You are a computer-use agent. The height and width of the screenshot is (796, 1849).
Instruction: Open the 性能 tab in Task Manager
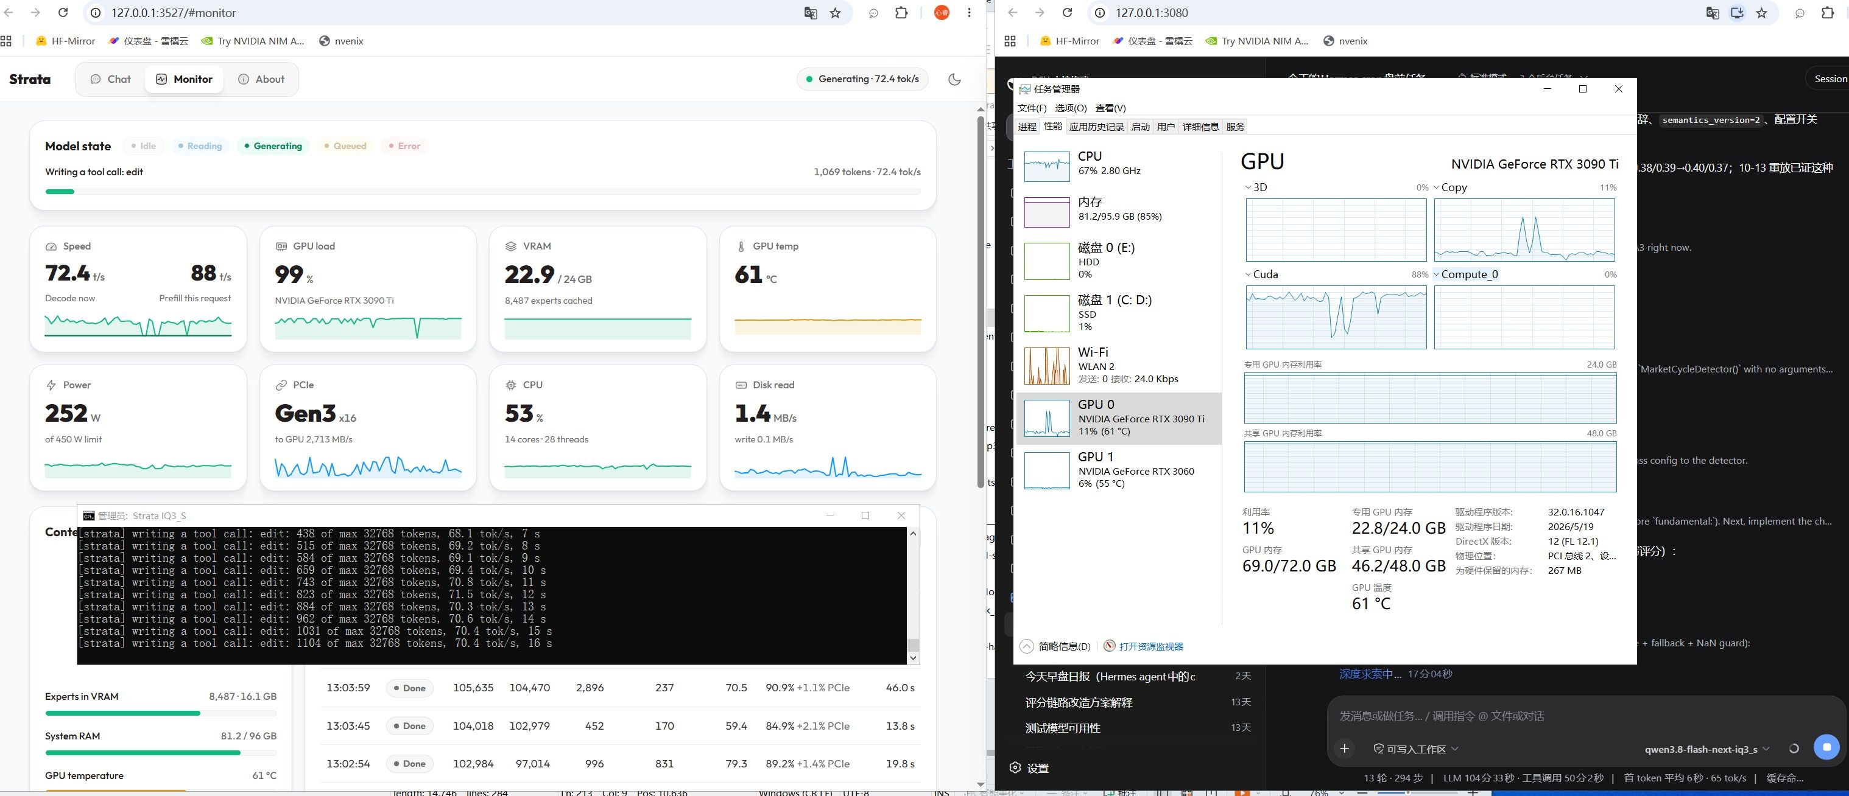(x=1052, y=126)
